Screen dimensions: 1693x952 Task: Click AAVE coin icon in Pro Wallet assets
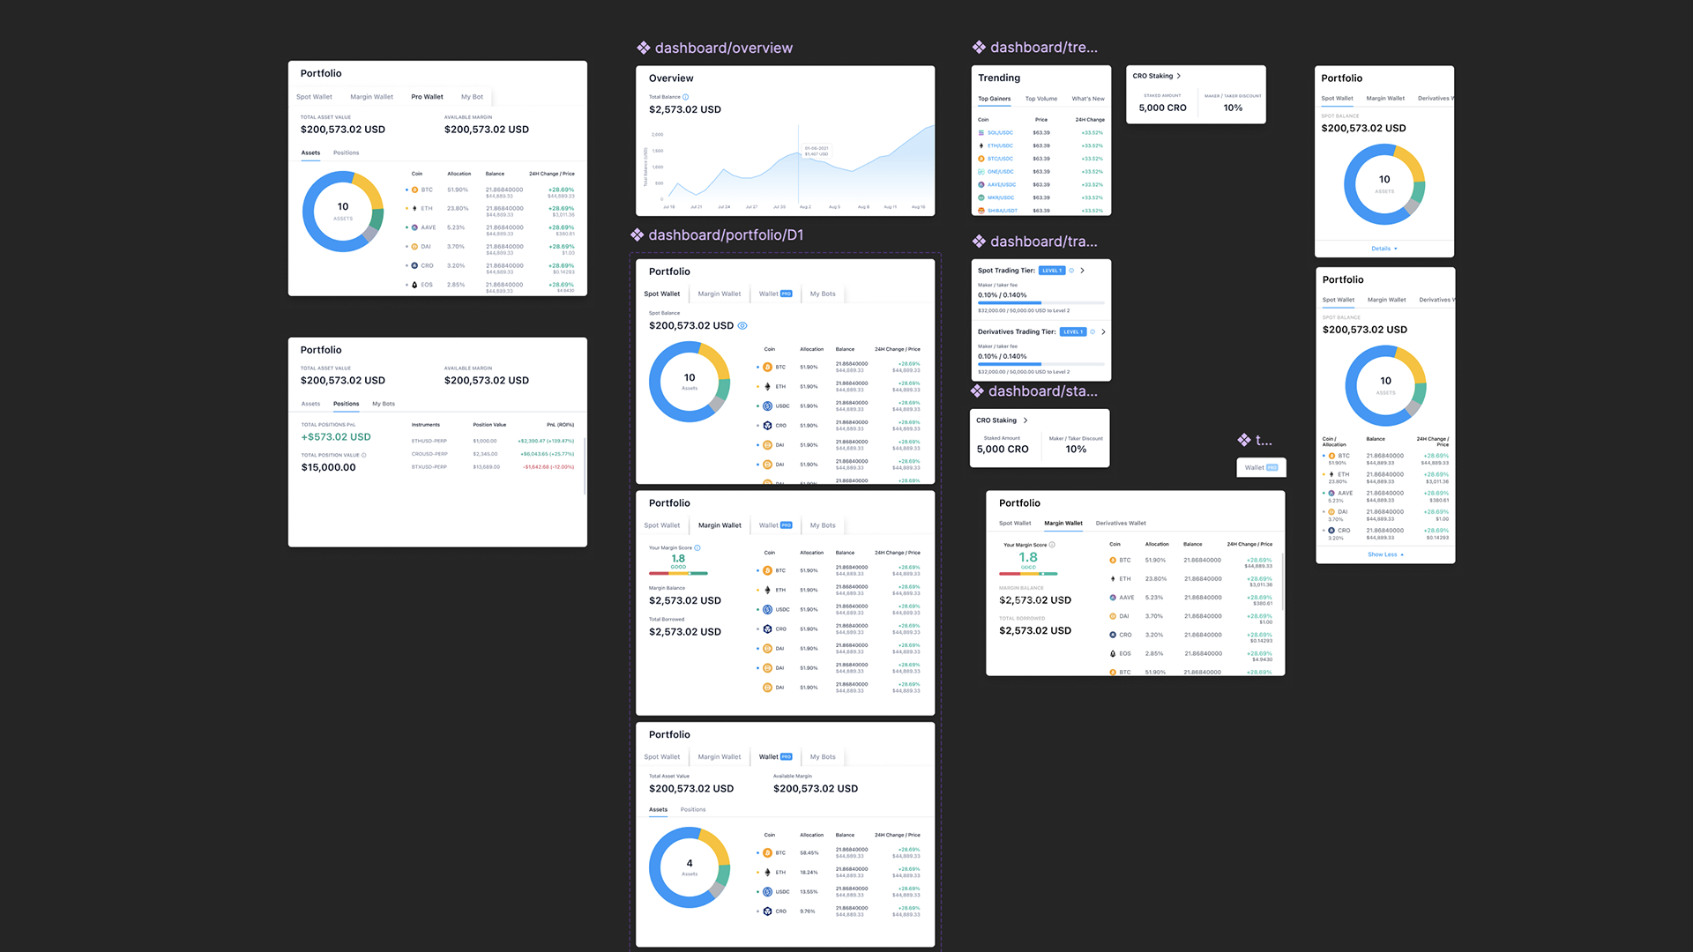coord(414,227)
